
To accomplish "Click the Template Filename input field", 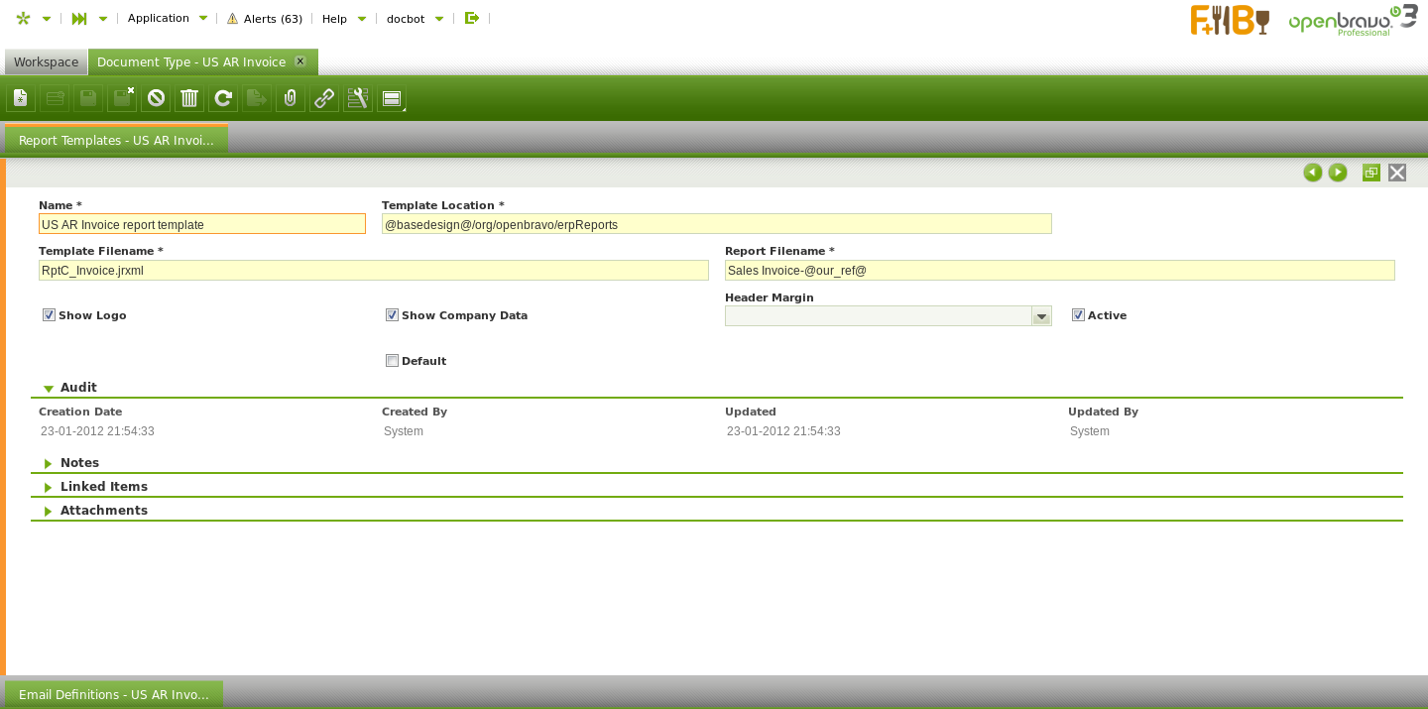I will click(x=373, y=271).
